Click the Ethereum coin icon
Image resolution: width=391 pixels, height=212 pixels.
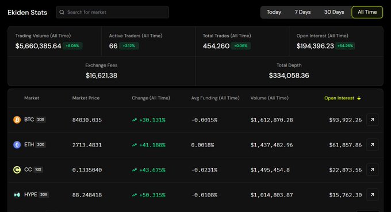(17, 145)
